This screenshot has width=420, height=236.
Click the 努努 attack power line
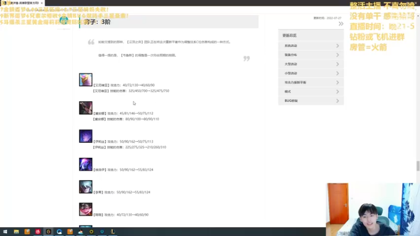(121, 215)
